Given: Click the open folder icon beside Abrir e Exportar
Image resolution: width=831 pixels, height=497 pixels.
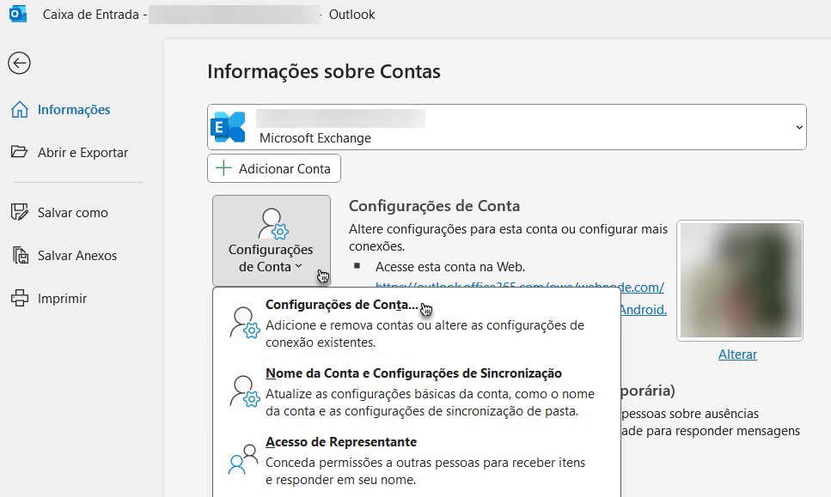Looking at the screenshot, I should coord(20,152).
